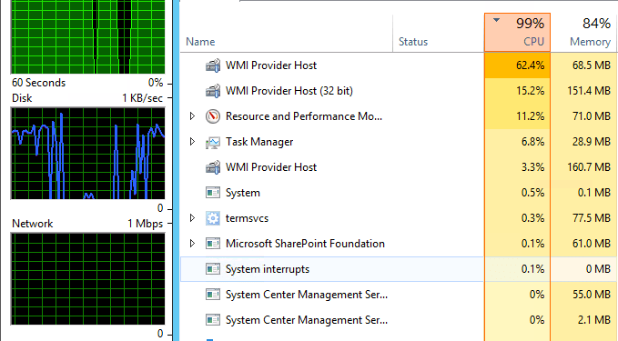Viewport: 618px width, 341px height.
Task: Open the Disk activity graph
Action: click(88, 154)
